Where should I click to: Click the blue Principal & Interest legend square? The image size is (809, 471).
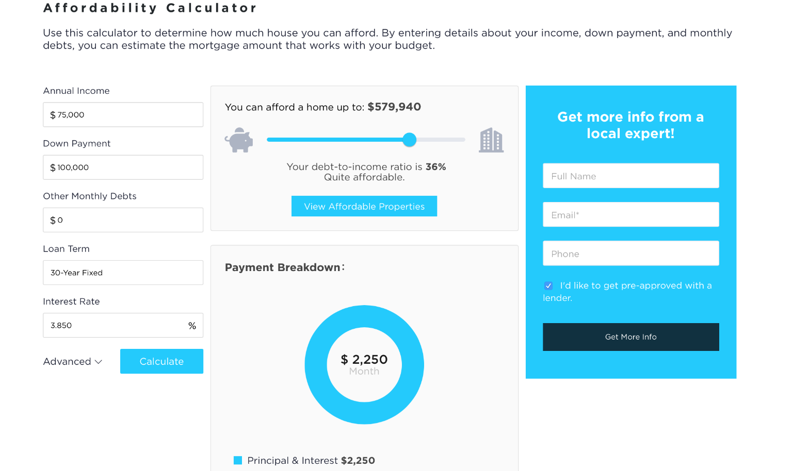(238, 460)
